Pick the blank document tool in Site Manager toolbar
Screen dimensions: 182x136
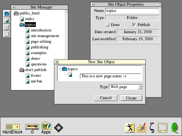click(x=7, y=34)
